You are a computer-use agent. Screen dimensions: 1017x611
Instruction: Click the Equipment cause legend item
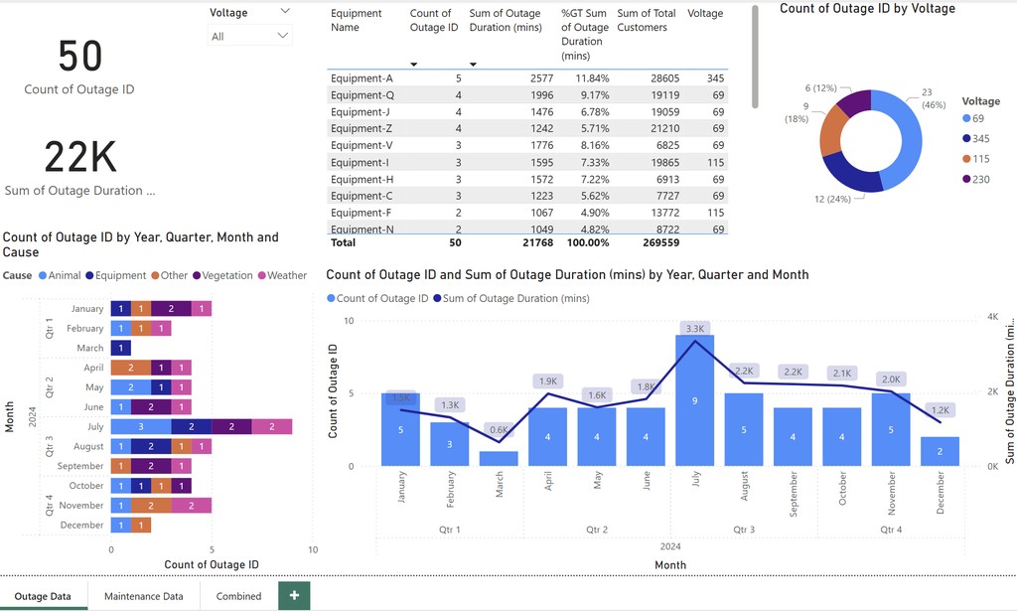[x=116, y=275]
